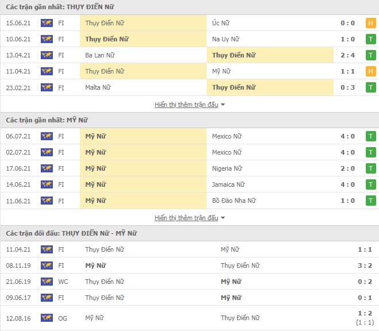The width and height of the screenshot is (379, 331).
Task: Click dropdown arrow beside first Hiển thị thêm trận đấu
Action: click(223, 105)
